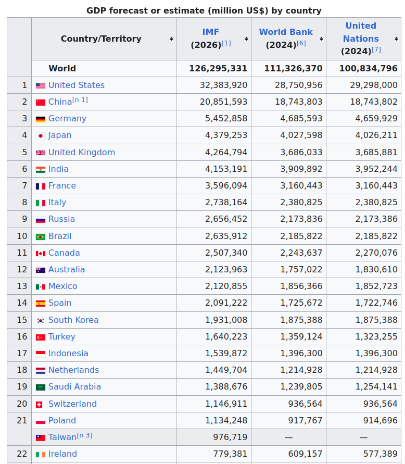Viewport: 405px width, 464px height.
Task: Open the Saudi Arabia article link
Action: [x=74, y=386]
